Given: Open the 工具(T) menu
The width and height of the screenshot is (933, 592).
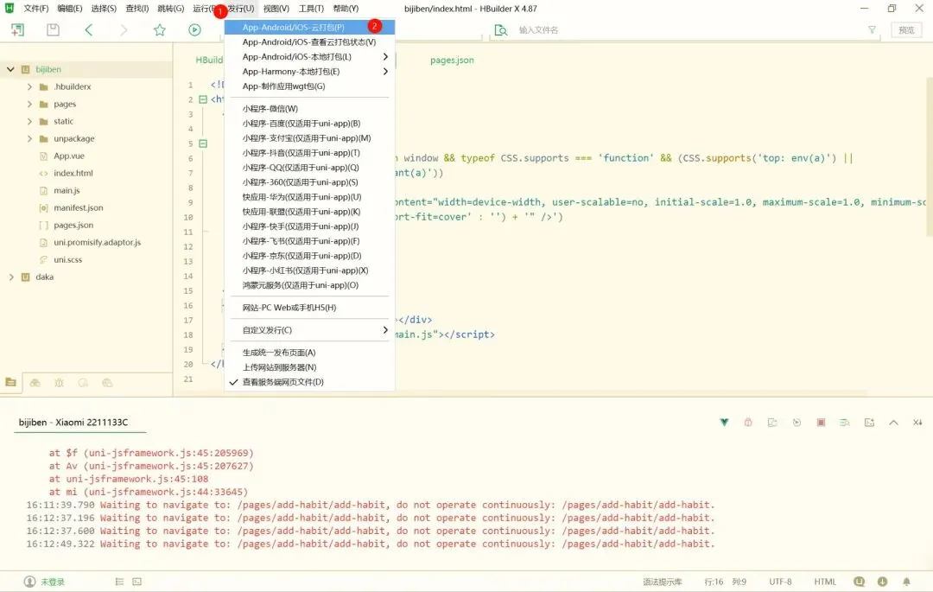Looking at the screenshot, I should pos(311,9).
